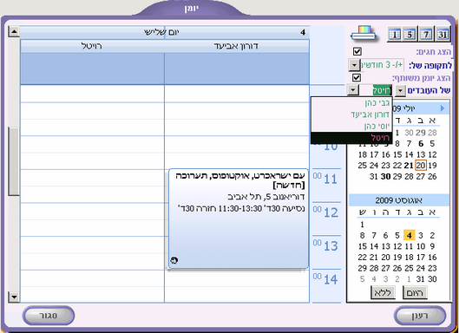Click the selected רויטל employee field
The height and width of the screenshot is (333, 459).
click(x=376, y=90)
